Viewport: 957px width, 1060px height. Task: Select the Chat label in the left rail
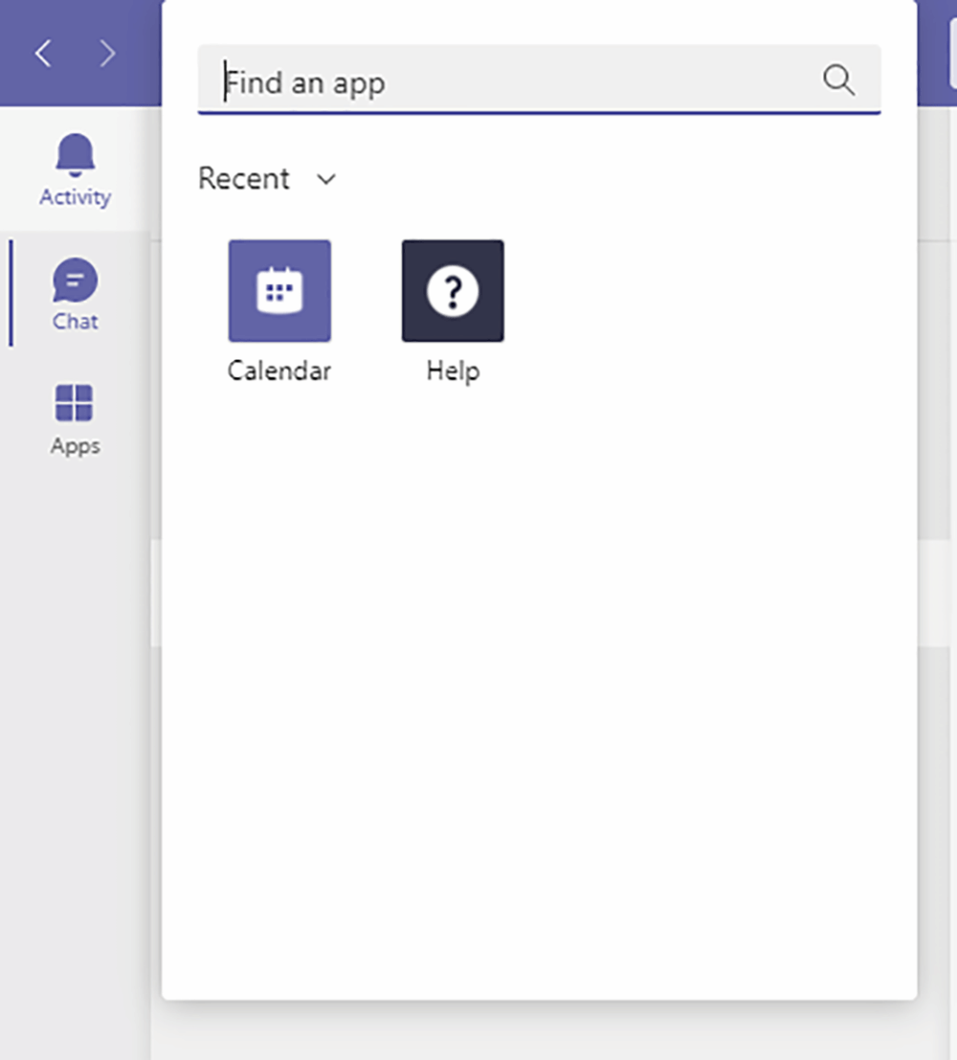point(74,322)
